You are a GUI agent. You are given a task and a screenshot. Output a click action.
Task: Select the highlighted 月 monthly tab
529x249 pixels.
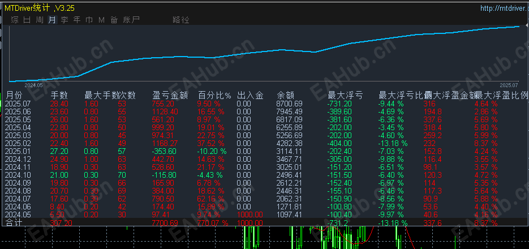(x=52, y=20)
